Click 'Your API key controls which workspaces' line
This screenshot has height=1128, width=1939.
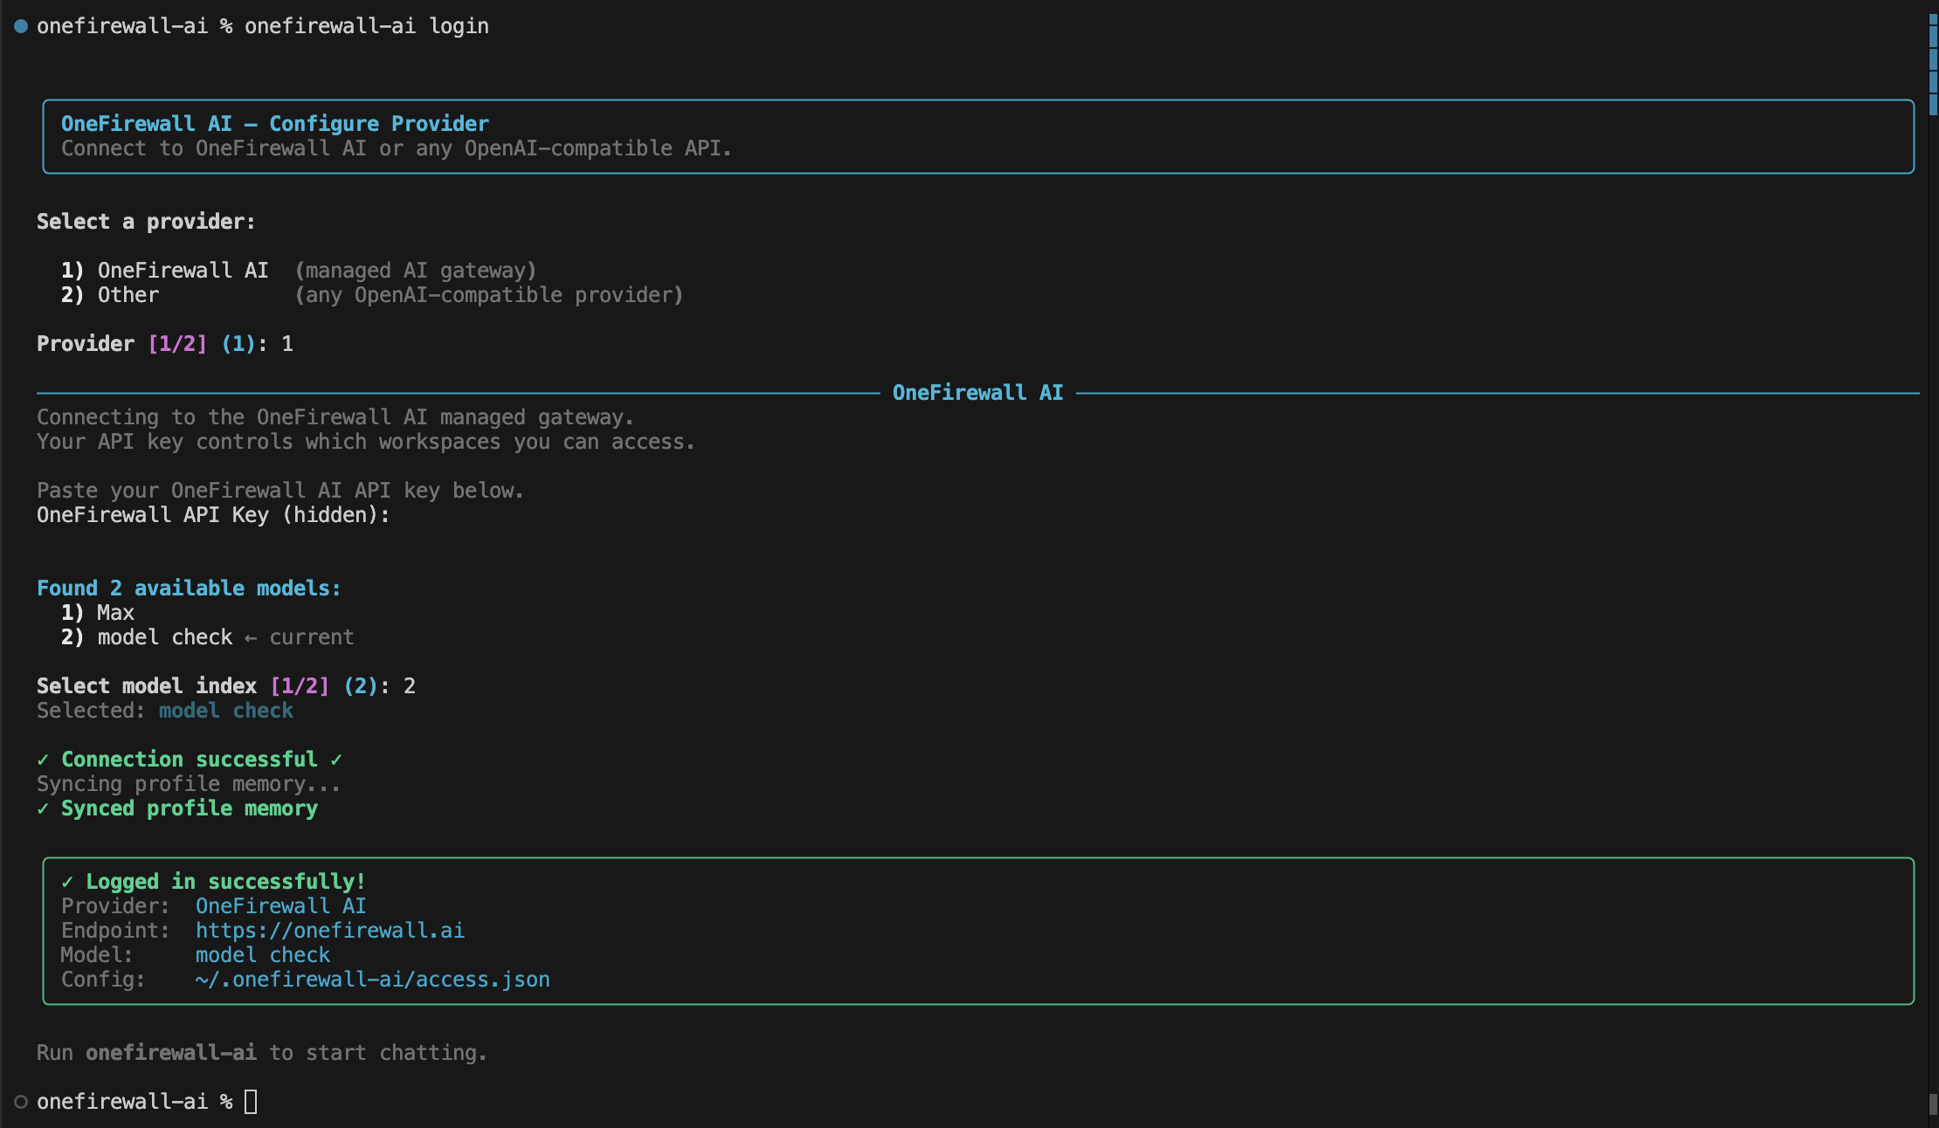tap(366, 442)
